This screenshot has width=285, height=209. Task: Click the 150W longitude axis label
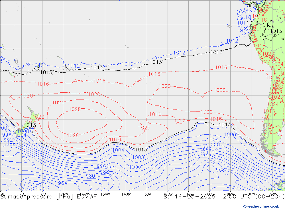[105, 194]
